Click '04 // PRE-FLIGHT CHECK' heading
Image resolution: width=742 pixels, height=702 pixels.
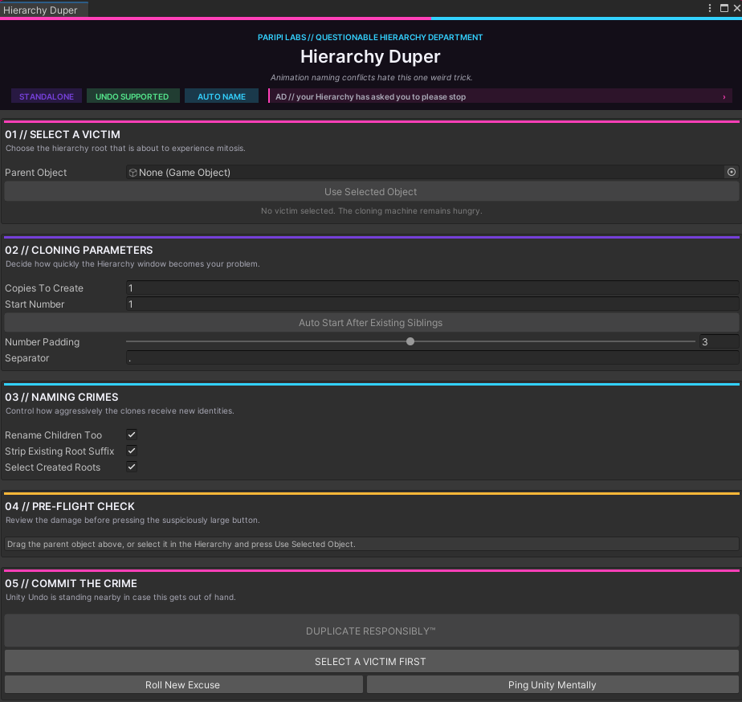coord(70,507)
